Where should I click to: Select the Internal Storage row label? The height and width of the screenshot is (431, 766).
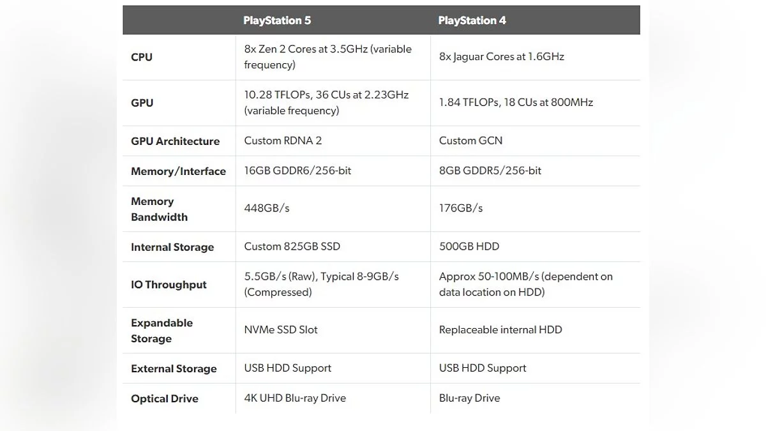172,247
